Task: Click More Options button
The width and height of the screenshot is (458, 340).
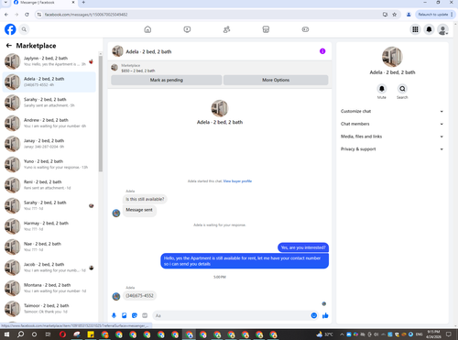Action: (x=276, y=80)
